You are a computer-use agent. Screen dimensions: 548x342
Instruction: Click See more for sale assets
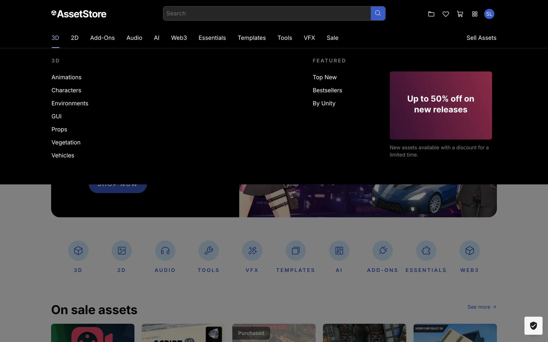482,307
